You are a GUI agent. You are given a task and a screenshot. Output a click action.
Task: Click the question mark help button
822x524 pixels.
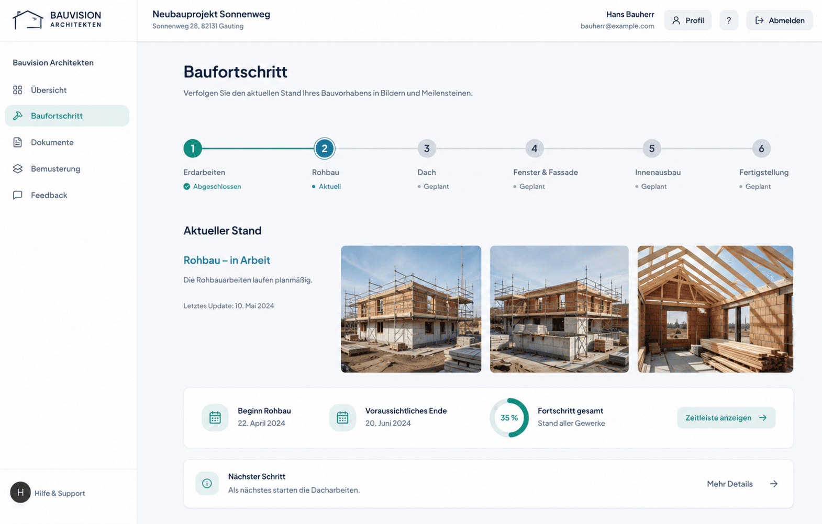click(x=729, y=20)
